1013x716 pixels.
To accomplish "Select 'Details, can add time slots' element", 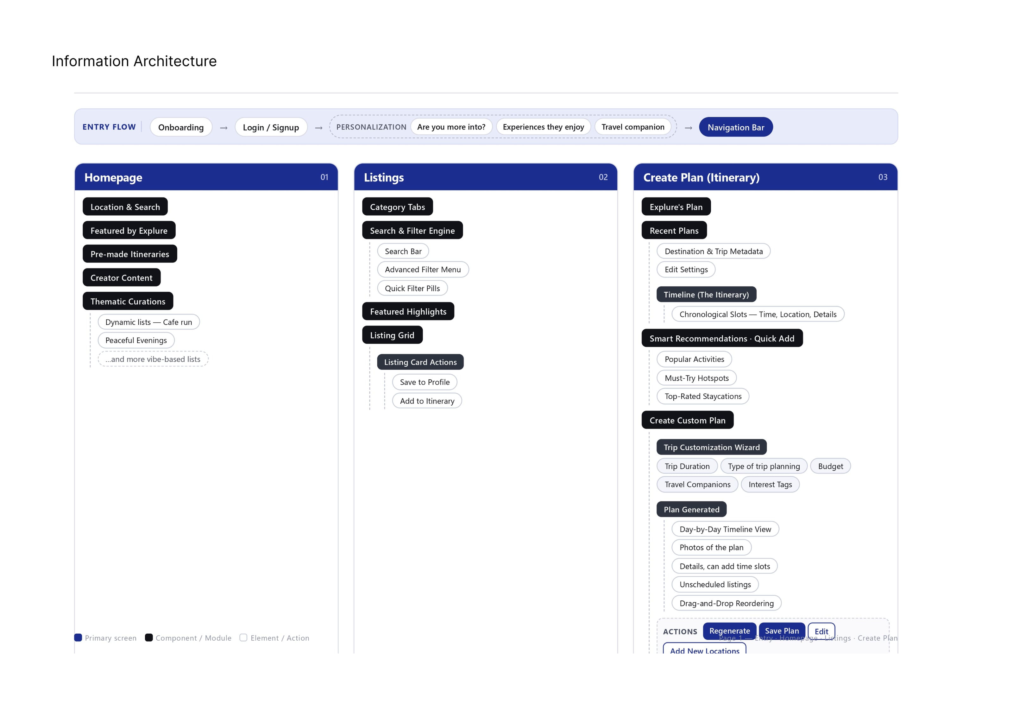I will (x=725, y=566).
